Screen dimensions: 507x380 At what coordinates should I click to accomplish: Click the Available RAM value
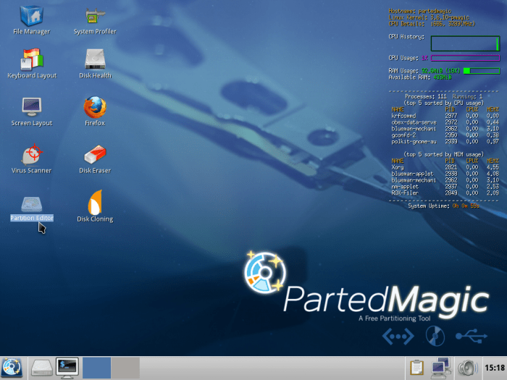pos(443,77)
